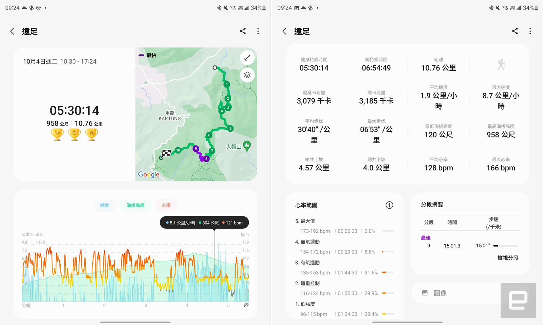Image resolution: width=543 pixels, height=325 pixels.
Task: Select kilometer marker 1 on the route
Action: coord(227,84)
